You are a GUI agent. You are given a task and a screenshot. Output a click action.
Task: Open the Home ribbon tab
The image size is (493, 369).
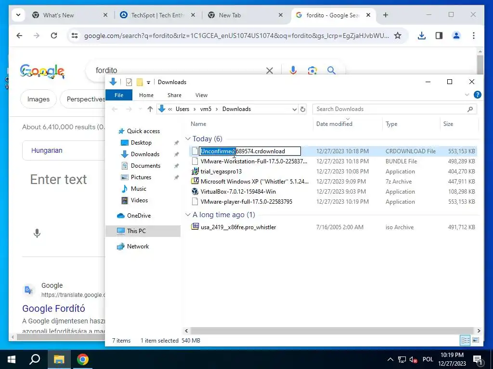(146, 95)
